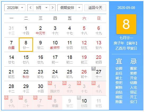Image resolution: width=145 pixels, height=112 pixels.
Task: Open the 2020年 year dropdown
Action: click(15, 8)
